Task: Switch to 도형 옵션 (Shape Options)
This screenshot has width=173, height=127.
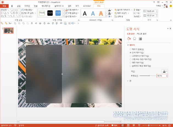Action: [131, 34]
